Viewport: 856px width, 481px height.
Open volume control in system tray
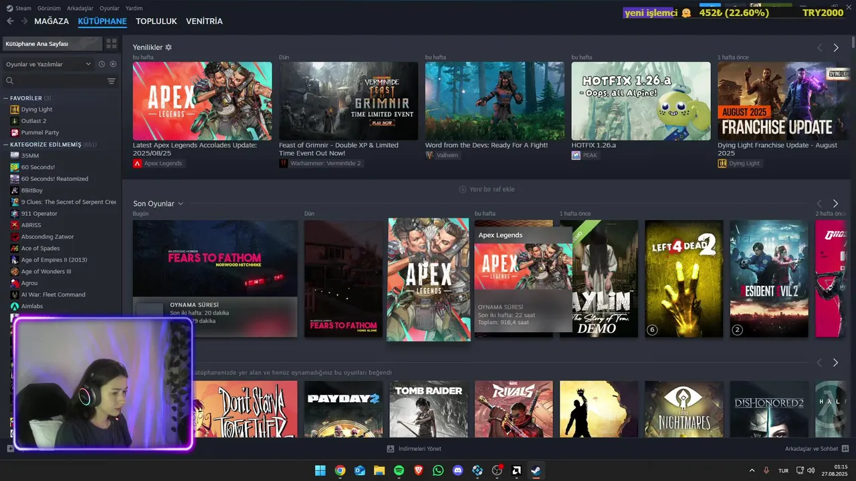[x=811, y=470]
